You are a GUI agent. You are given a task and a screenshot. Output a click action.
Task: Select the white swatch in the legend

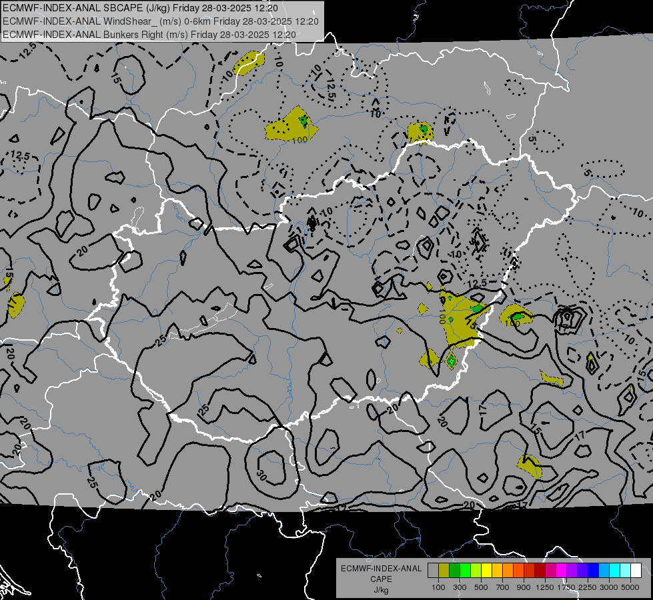636,571
